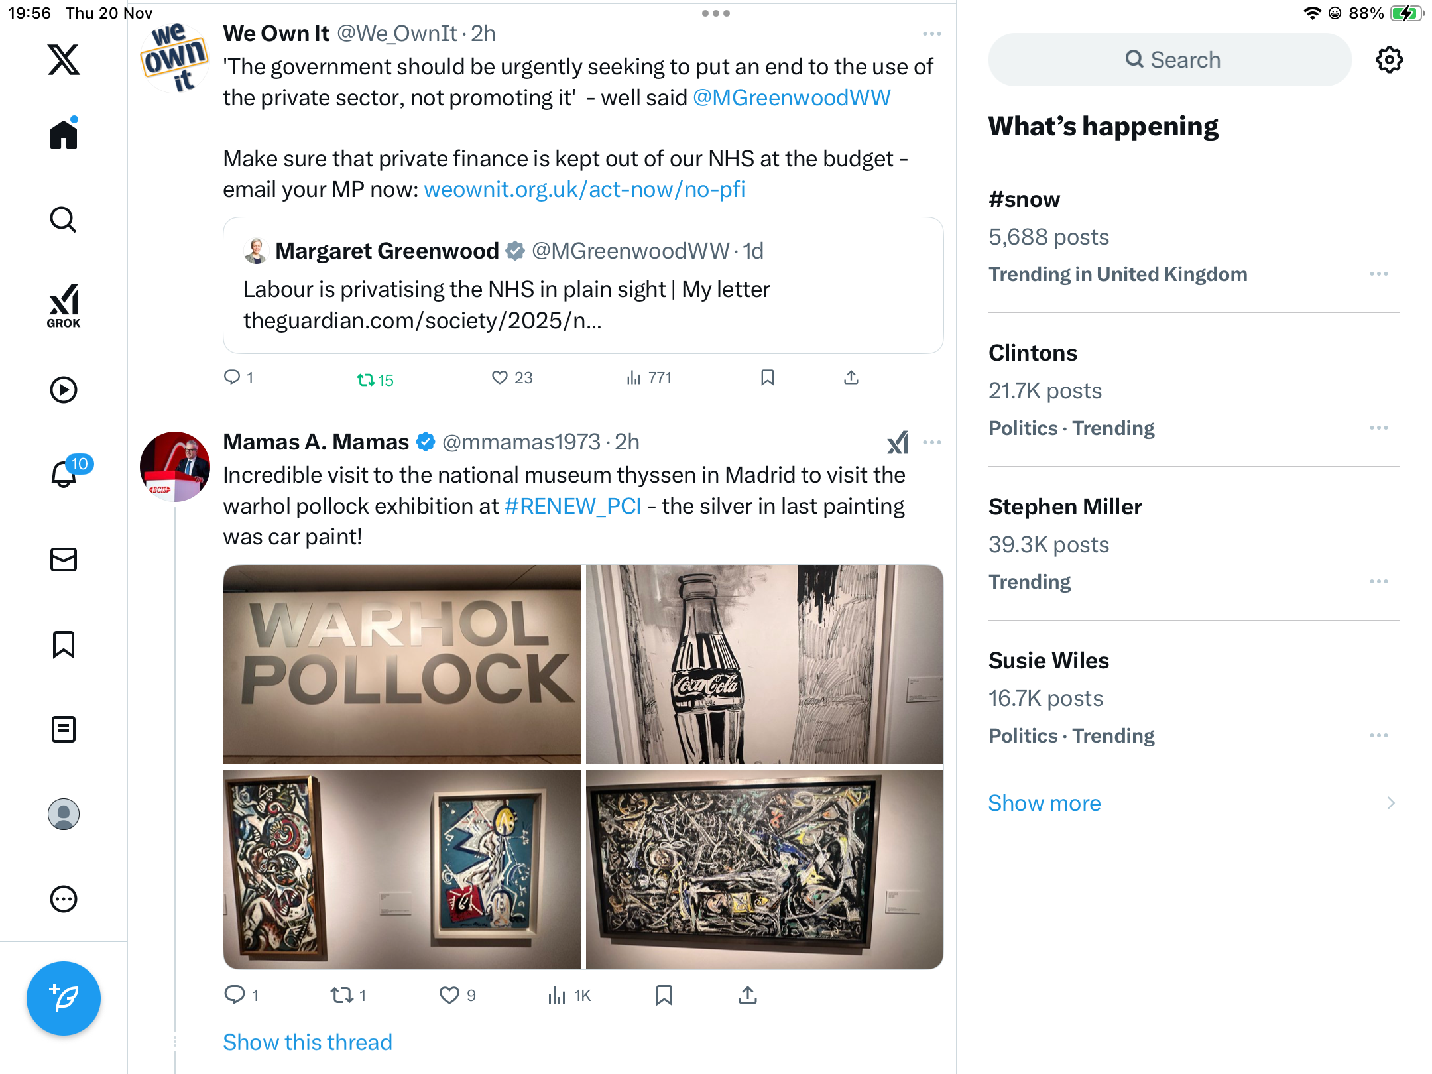Image resolution: width=1432 pixels, height=1074 pixels.
Task: Open the video play tab in sidebar
Action: point(64,390)
